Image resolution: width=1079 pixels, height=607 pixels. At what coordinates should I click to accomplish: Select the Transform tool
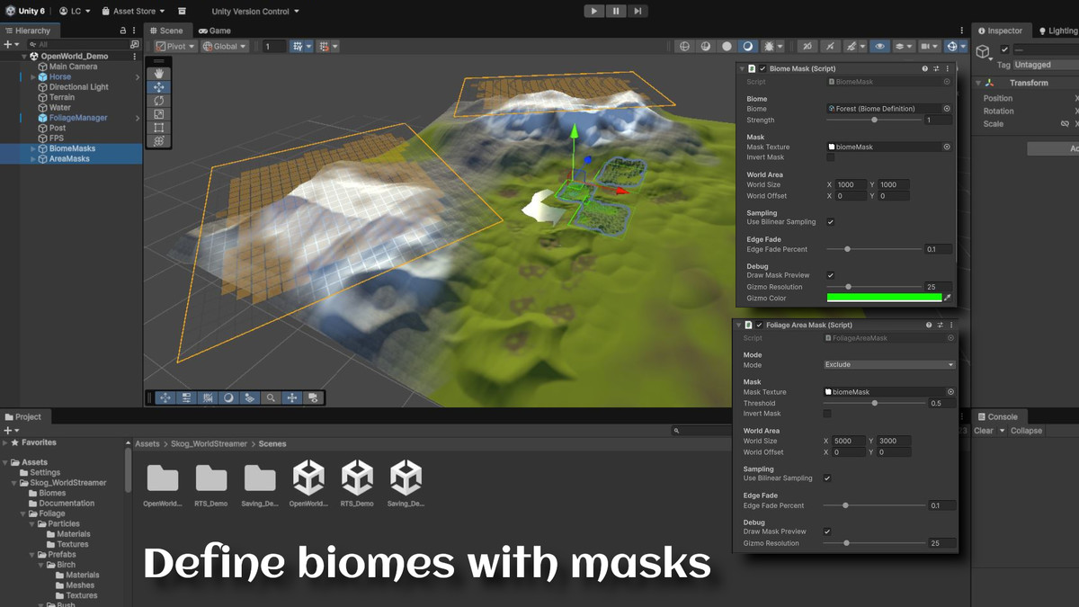[x=159, y=141]
